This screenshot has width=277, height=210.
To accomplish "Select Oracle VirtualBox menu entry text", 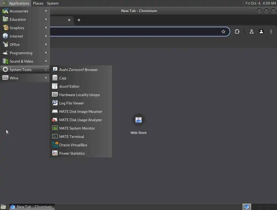I will (73, 145).
